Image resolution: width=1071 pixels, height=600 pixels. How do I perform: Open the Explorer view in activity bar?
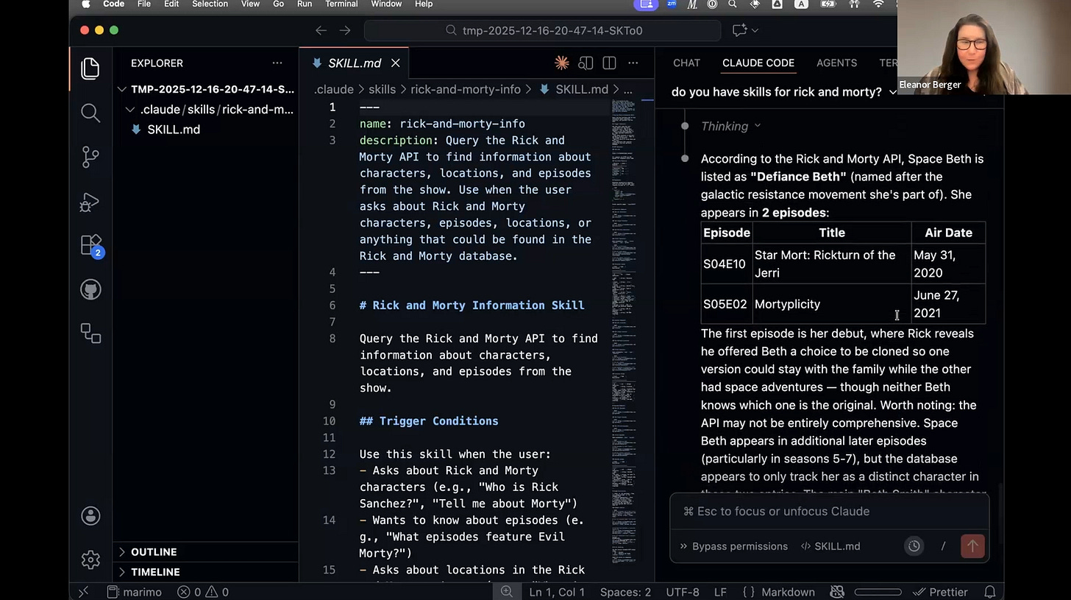point(90,68)
